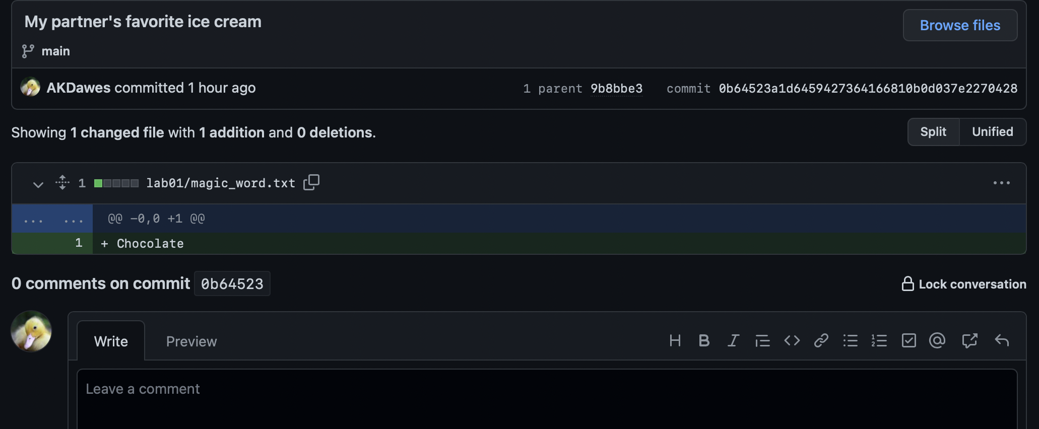Select the Write tab

pyautogui.click(x=111, y=341)
